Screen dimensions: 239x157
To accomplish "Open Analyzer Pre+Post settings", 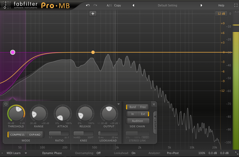I will click(x=173, y=153).
